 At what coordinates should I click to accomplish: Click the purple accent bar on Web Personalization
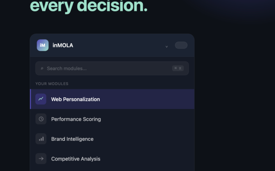(x=31, y=99)
